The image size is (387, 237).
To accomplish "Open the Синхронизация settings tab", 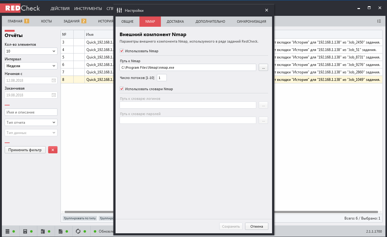I will click(x=252, y=21).
